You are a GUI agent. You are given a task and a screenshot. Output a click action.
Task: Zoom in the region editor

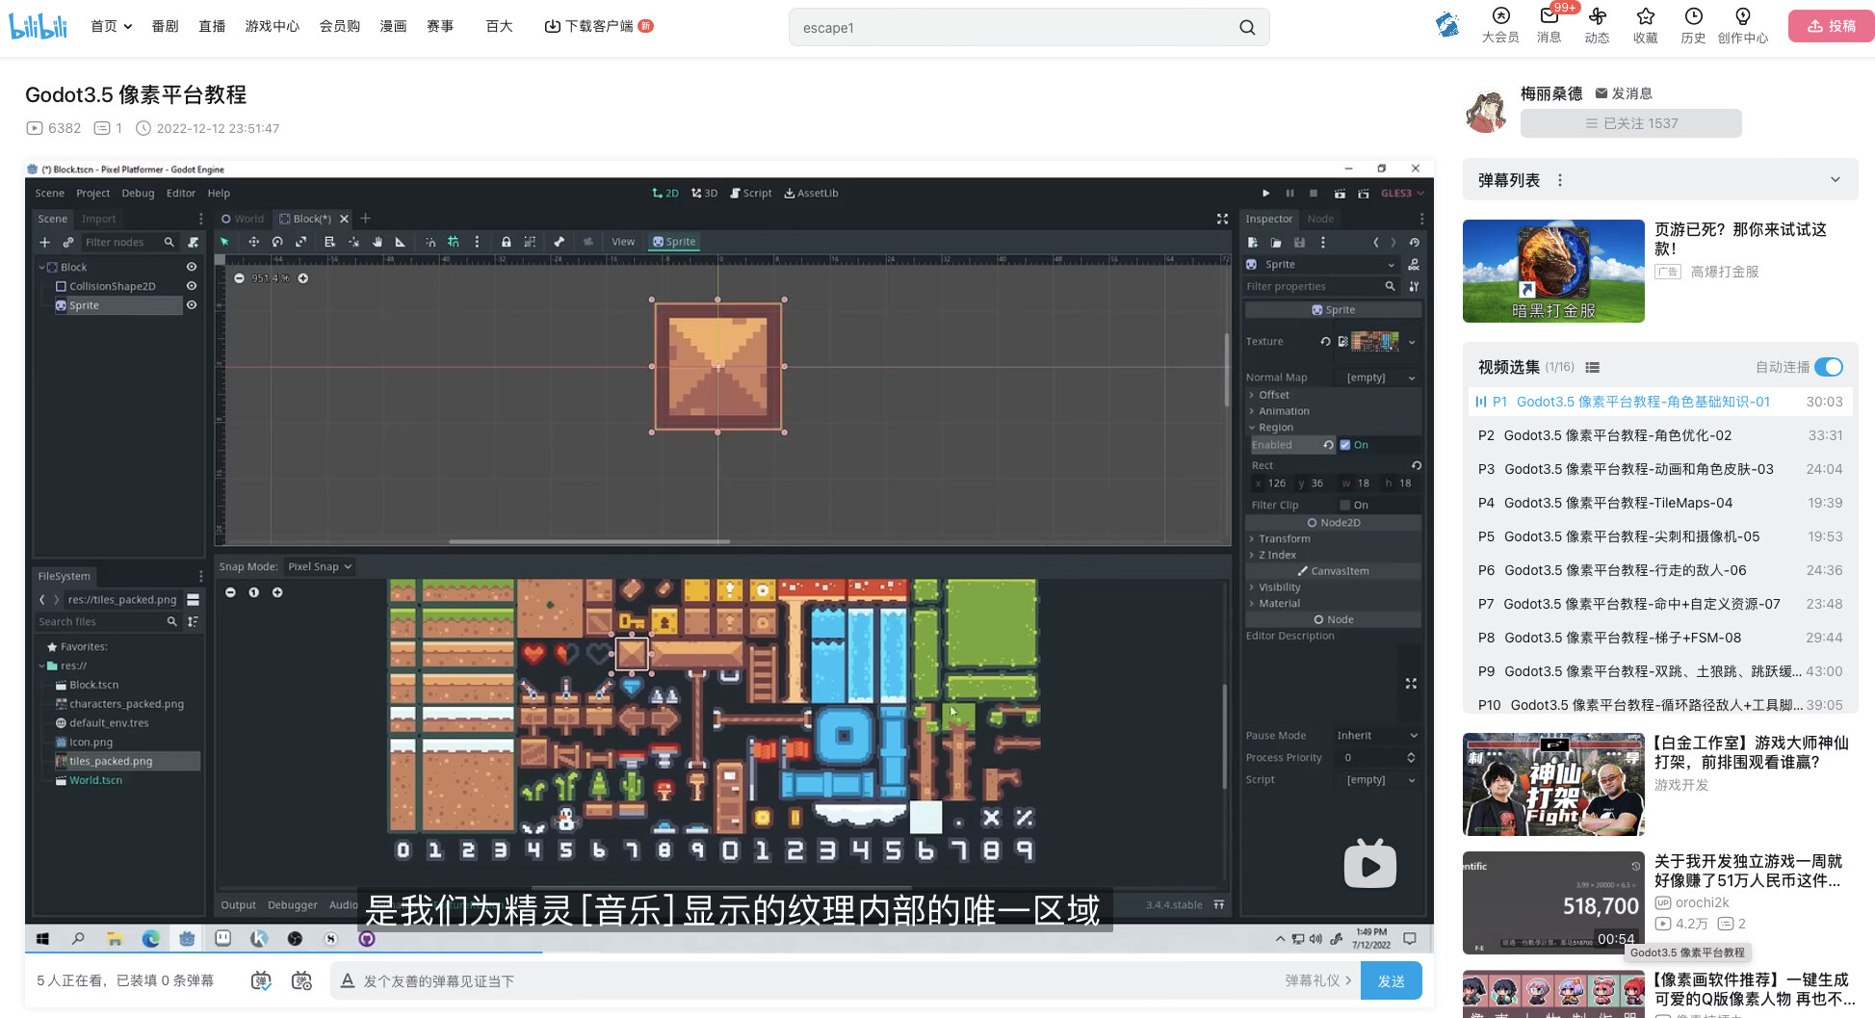tap(277, 592)
